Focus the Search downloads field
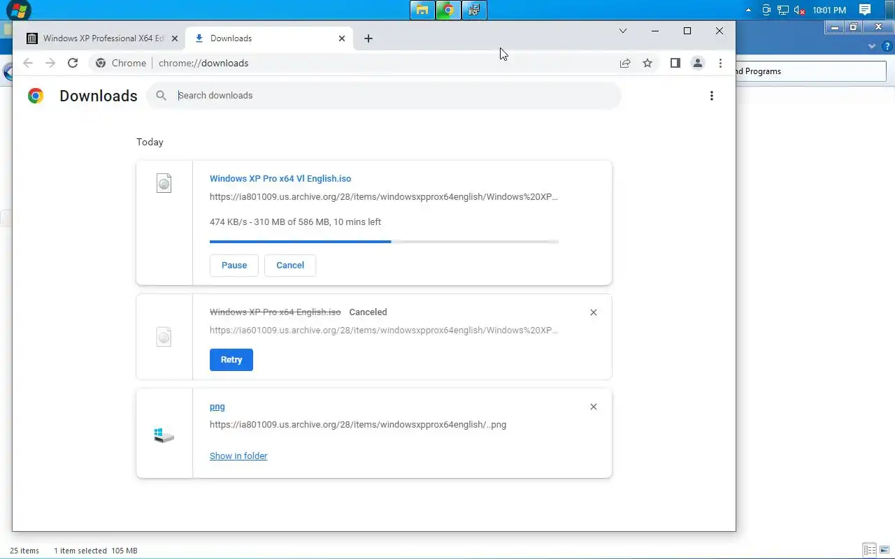 tap(383, 96)
